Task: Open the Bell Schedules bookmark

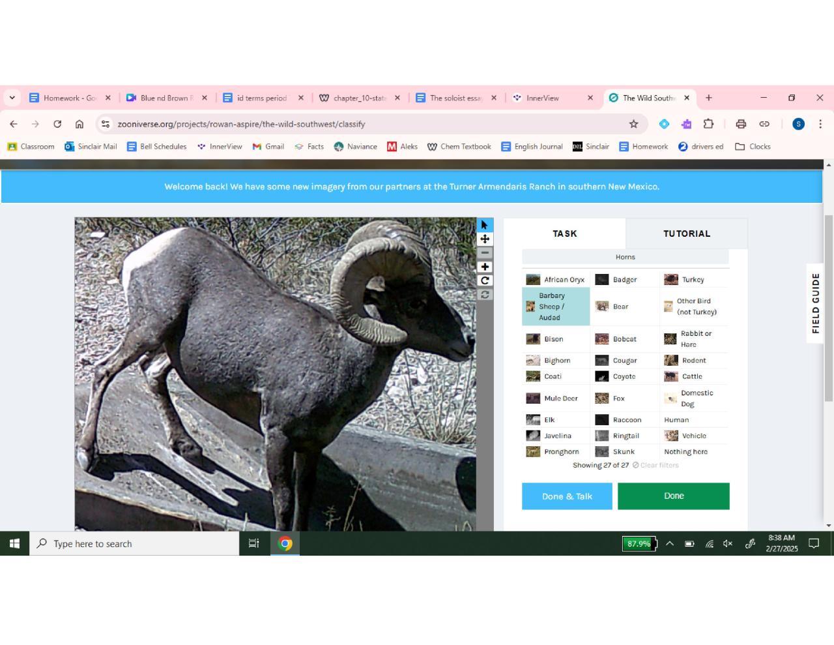Action: tap(157, 147)
